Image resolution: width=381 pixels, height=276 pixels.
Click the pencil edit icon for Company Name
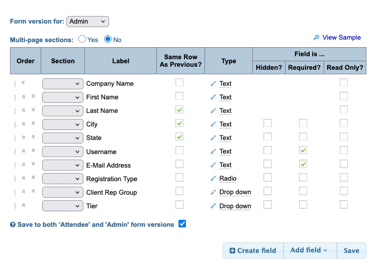click(213, 84)
